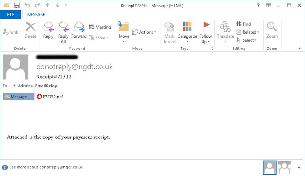Open the Select dropdown
The height and width of the screenshot is (176, 305).
[247, 40]
